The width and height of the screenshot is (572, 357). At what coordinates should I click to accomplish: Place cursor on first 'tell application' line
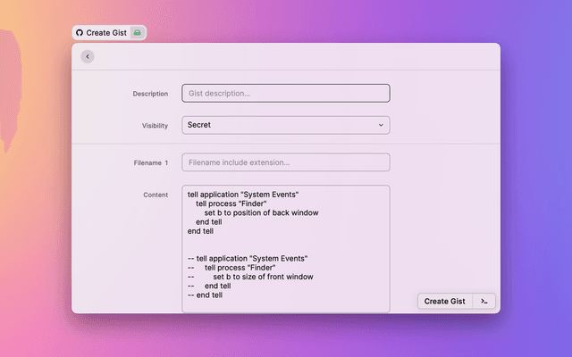[242, 194]
